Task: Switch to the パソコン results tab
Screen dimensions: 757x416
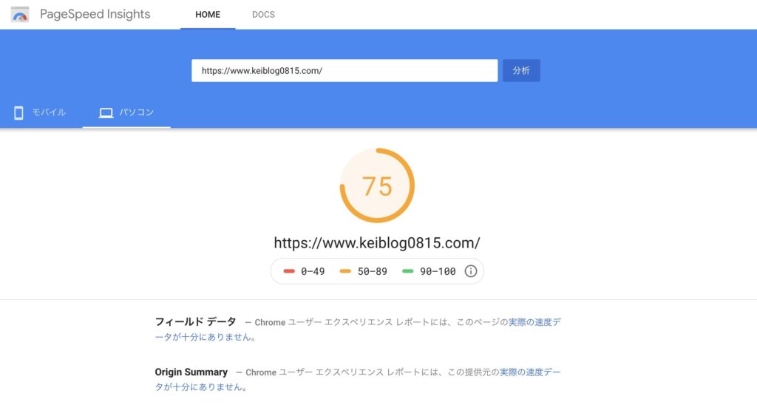Action: click(x=126, y=112)
